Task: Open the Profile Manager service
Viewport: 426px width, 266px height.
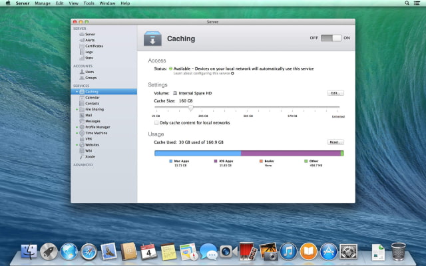Action: coord(97,127)
